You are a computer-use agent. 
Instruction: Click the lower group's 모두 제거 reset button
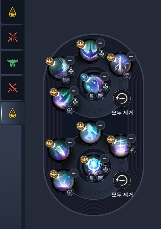[122, 180]
